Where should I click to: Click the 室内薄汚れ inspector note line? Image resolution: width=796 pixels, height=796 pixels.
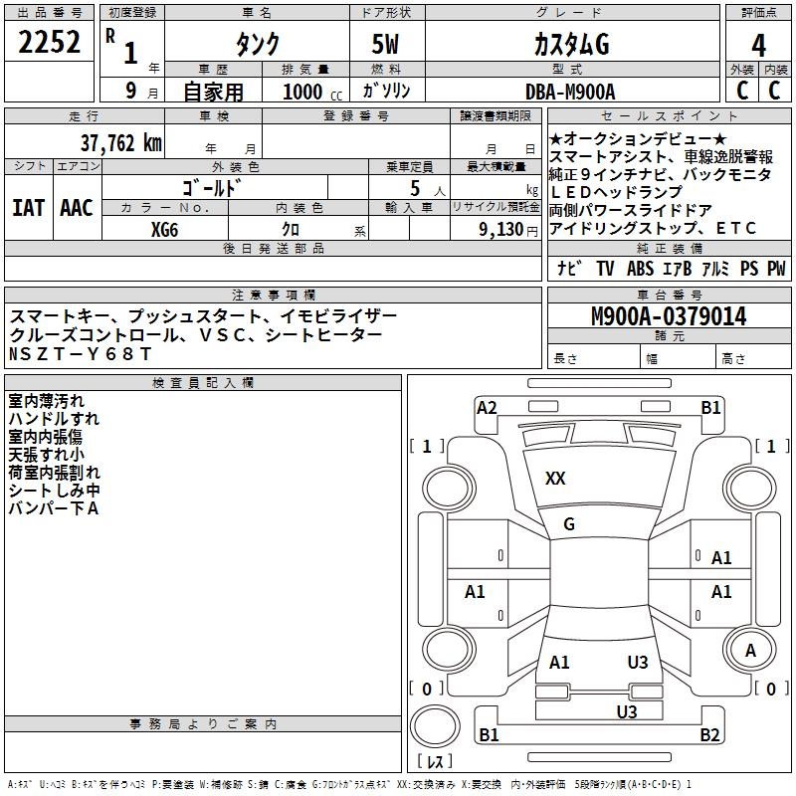[46, 401]
